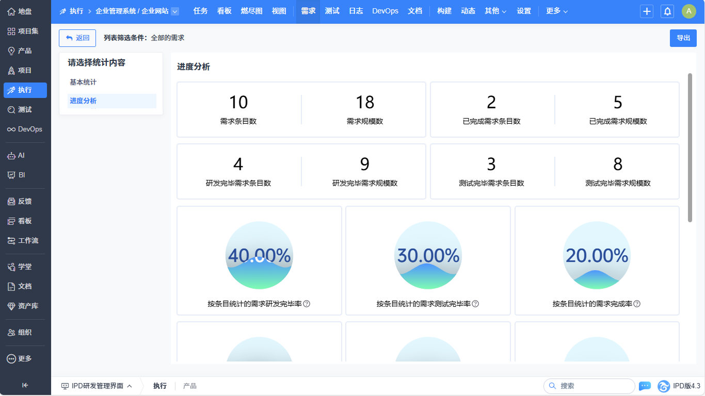Click the 导出 export button
705x396 pixels.
(x=683, y=38)
